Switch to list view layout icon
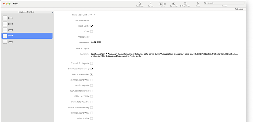253x122 pixels. pyautogui.click(x=165, y=4)
